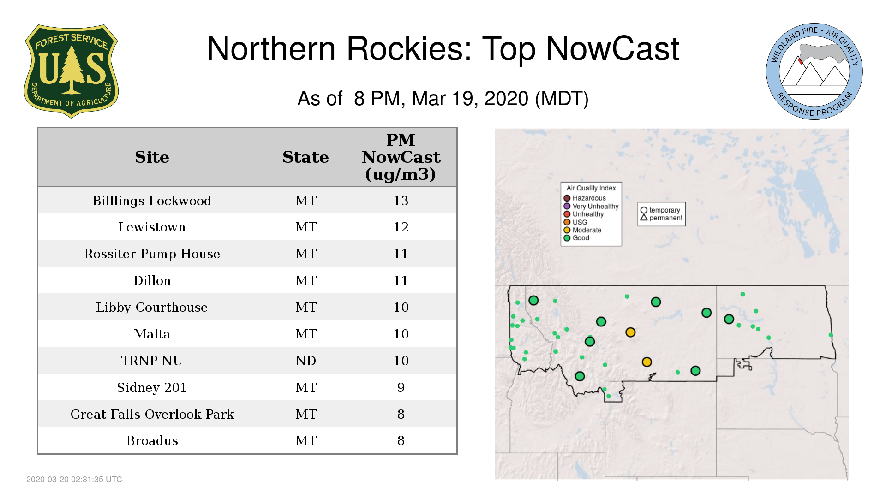Click the Hazardous legend color dot
This screenshot has height=498, width=886.
pos(567,198)
